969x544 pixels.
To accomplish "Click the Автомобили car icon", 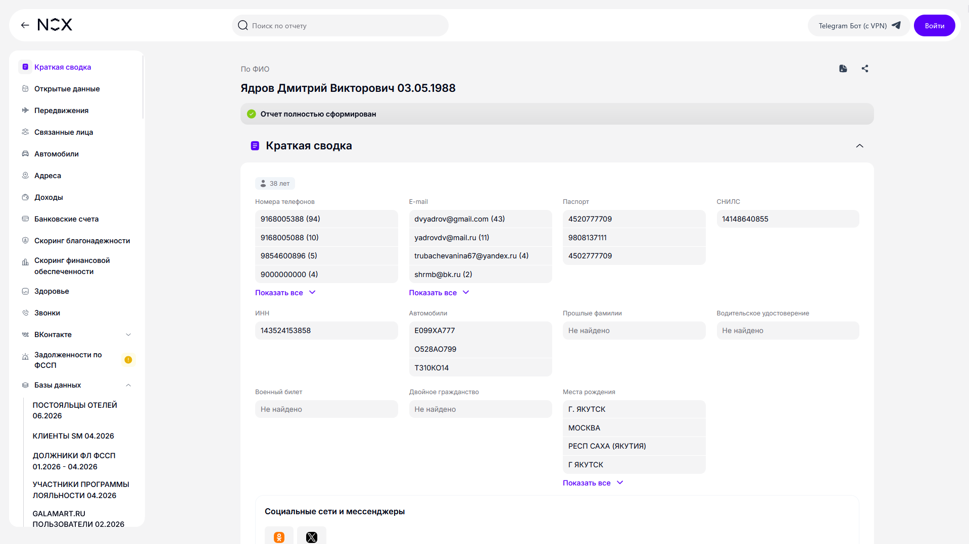I will [x=25, y=154].
